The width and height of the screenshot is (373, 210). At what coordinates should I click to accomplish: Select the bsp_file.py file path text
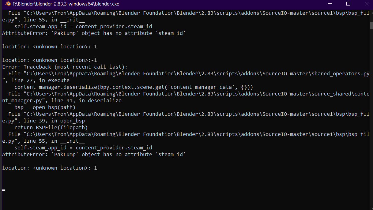pos(184,134)
